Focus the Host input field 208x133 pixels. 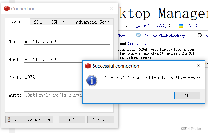67,59
